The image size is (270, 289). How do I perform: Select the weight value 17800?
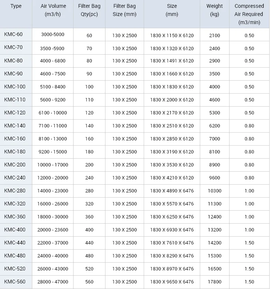click(x=214, y=282)
